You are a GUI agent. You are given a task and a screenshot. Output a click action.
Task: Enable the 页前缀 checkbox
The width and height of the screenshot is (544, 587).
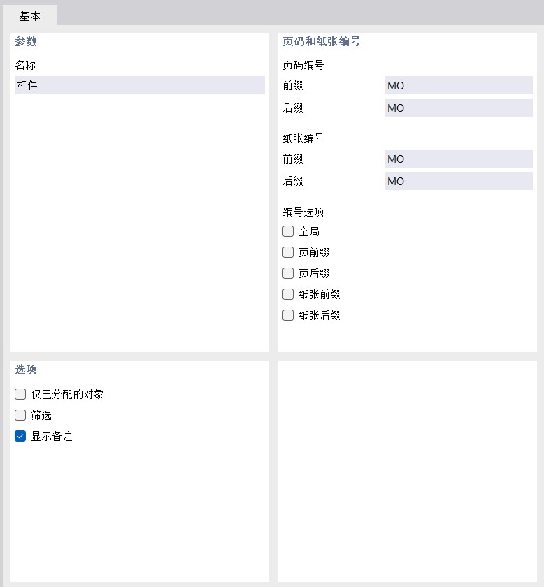coord(287,252)
